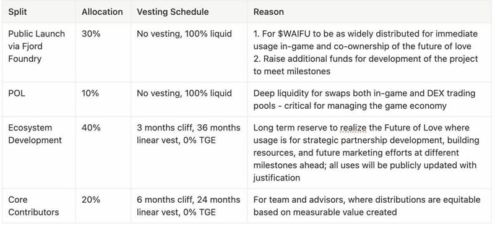
Task: Select the Ecosystem Development cell
Action: click(x=39, y=153)
